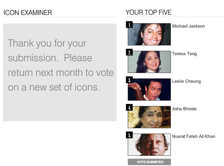224x166 pixels.
Task: Click the number 3 rank badge
Action: [x=129, y=80]
